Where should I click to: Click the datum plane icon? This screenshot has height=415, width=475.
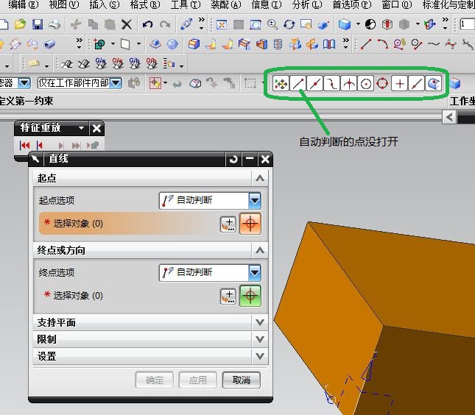point(125,44)
